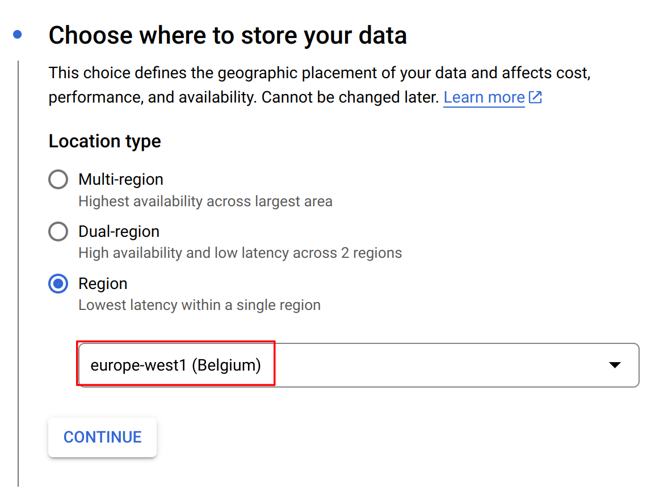Click the Location type section heading
The height and width of the screenshot is (489, 672).
click(x=105, y=141)
